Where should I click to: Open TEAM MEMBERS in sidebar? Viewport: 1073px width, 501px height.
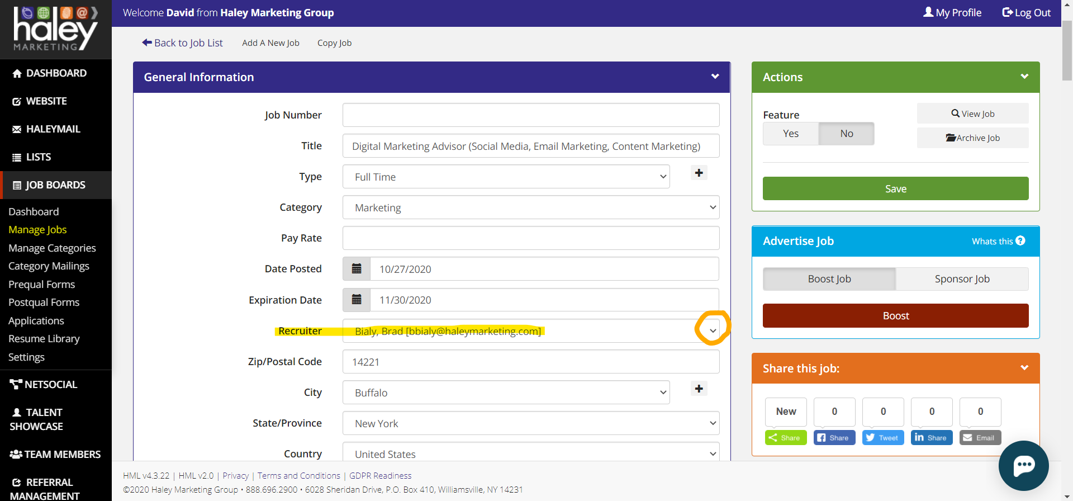pyautogui.click(x=56, y=454)
